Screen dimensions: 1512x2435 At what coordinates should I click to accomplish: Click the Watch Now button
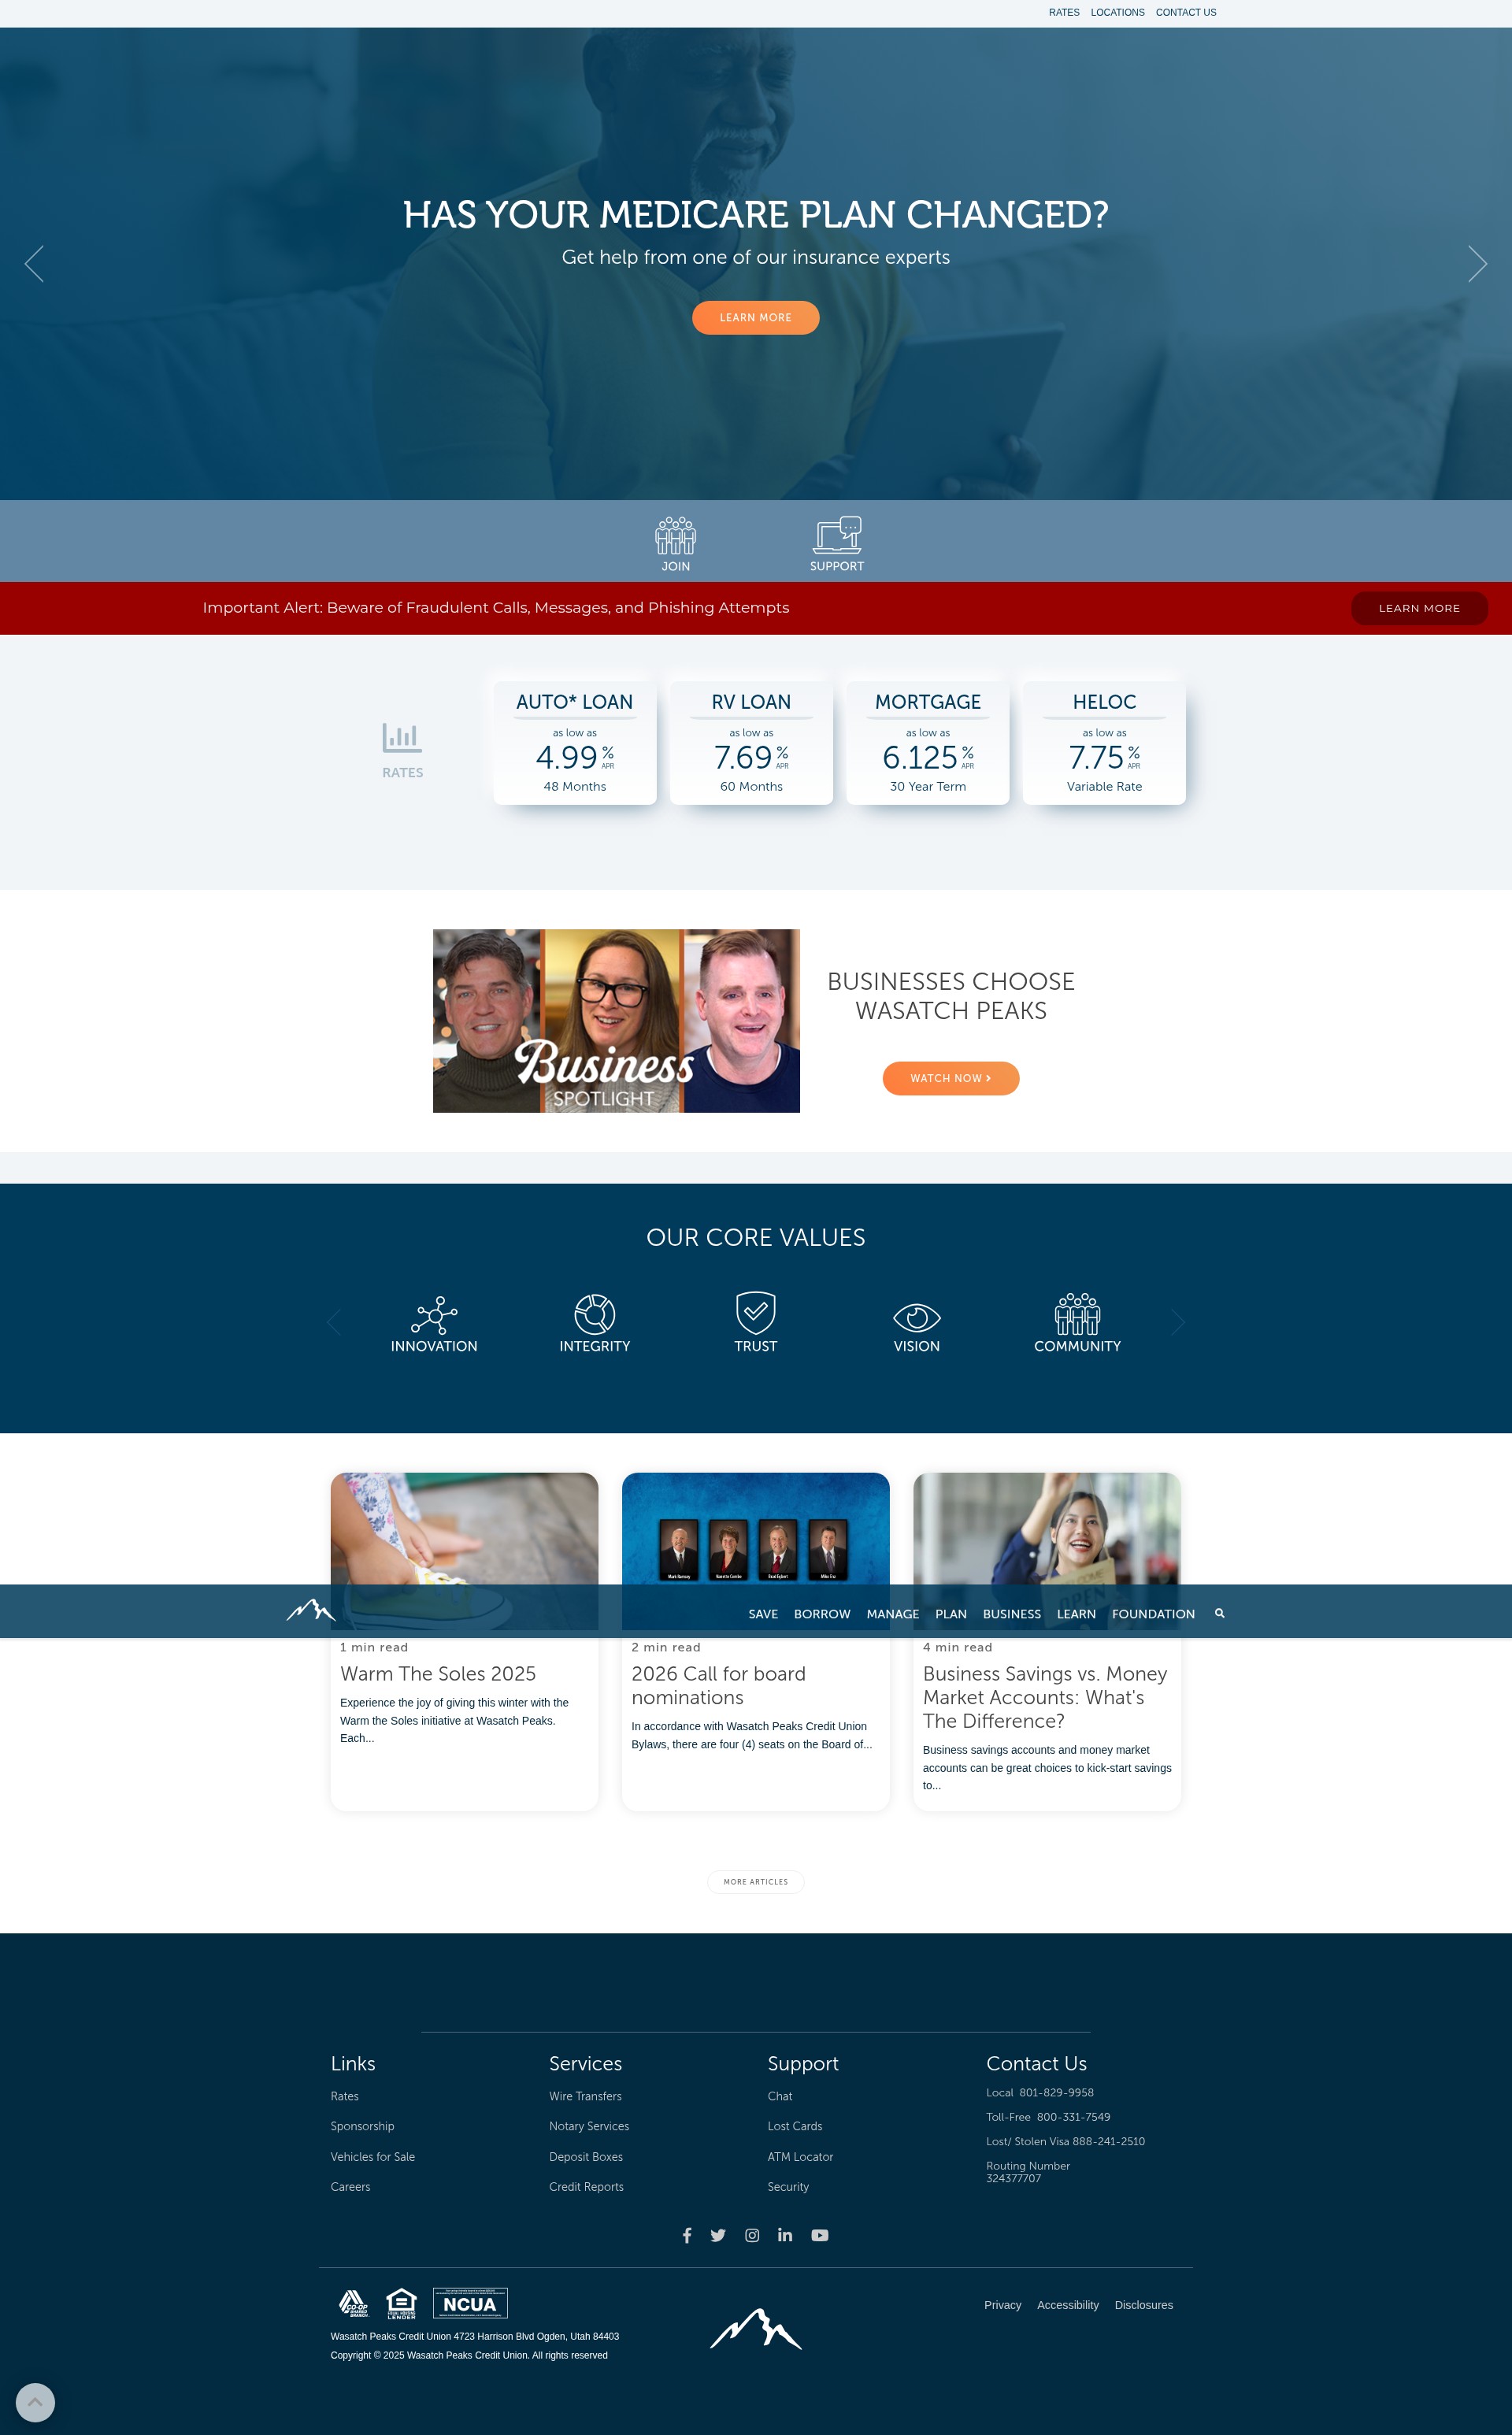(951, 1078)
